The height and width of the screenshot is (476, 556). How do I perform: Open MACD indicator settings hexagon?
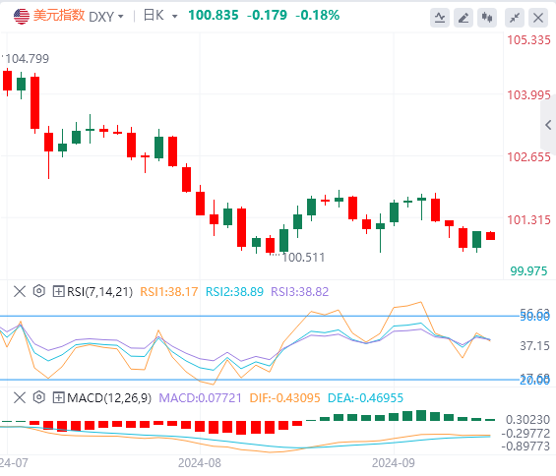point(39,397)
